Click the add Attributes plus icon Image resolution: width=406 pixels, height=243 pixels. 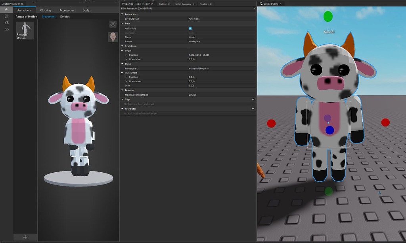point(253,108)
